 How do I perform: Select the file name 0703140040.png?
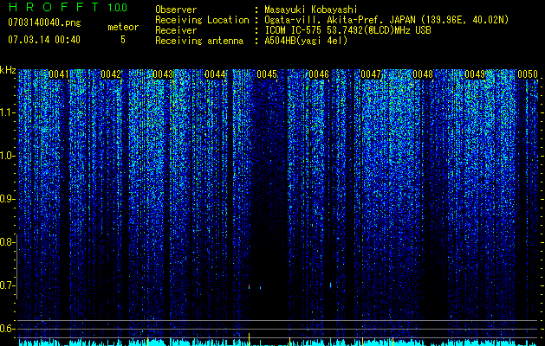(x=44, y=22)
